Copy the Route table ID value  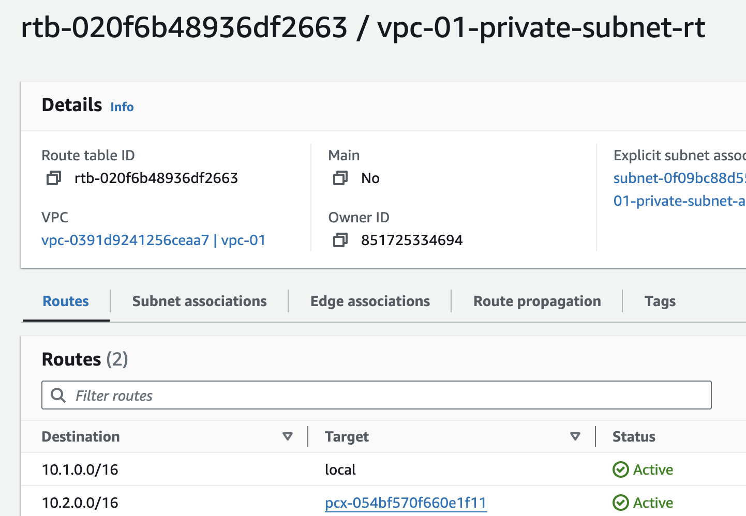point(54,178)
